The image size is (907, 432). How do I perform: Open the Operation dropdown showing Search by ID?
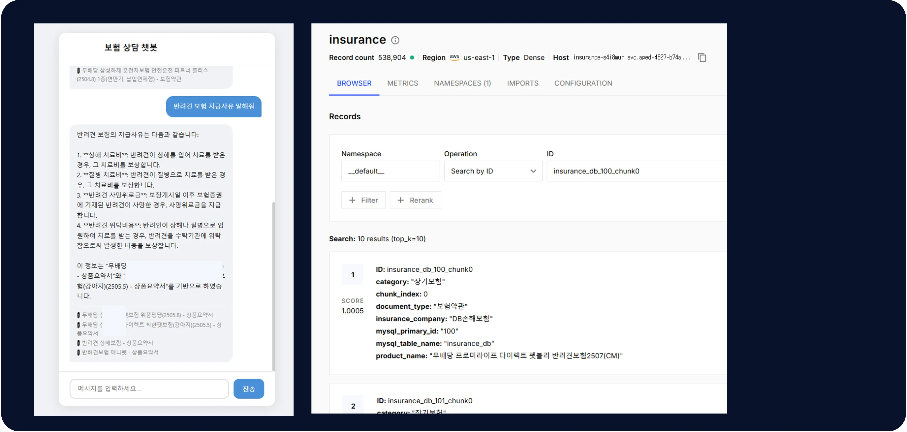coord(493,171)
